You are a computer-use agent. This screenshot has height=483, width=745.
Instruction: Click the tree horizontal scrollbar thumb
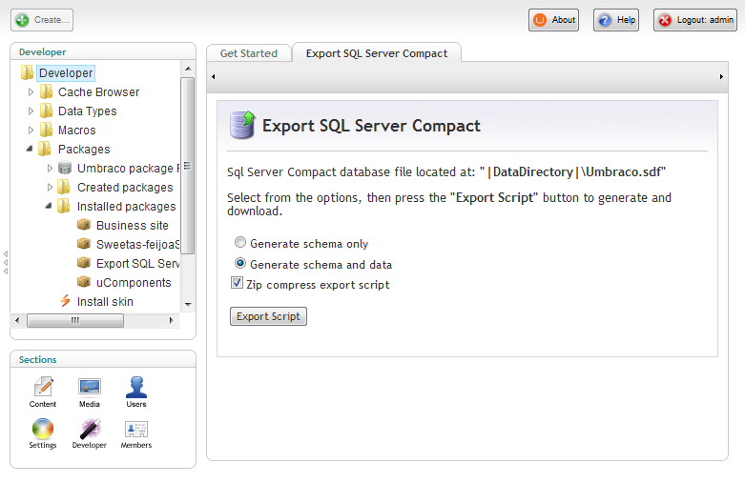tap(75, 321)
